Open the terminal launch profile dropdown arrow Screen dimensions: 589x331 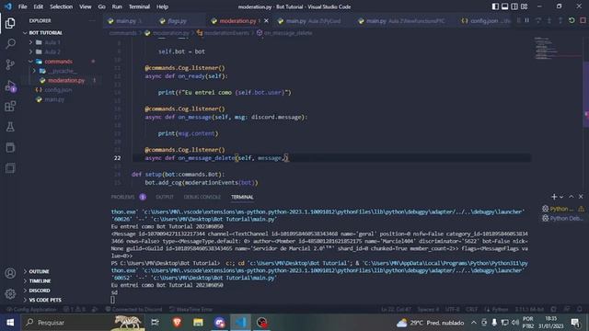561,197
